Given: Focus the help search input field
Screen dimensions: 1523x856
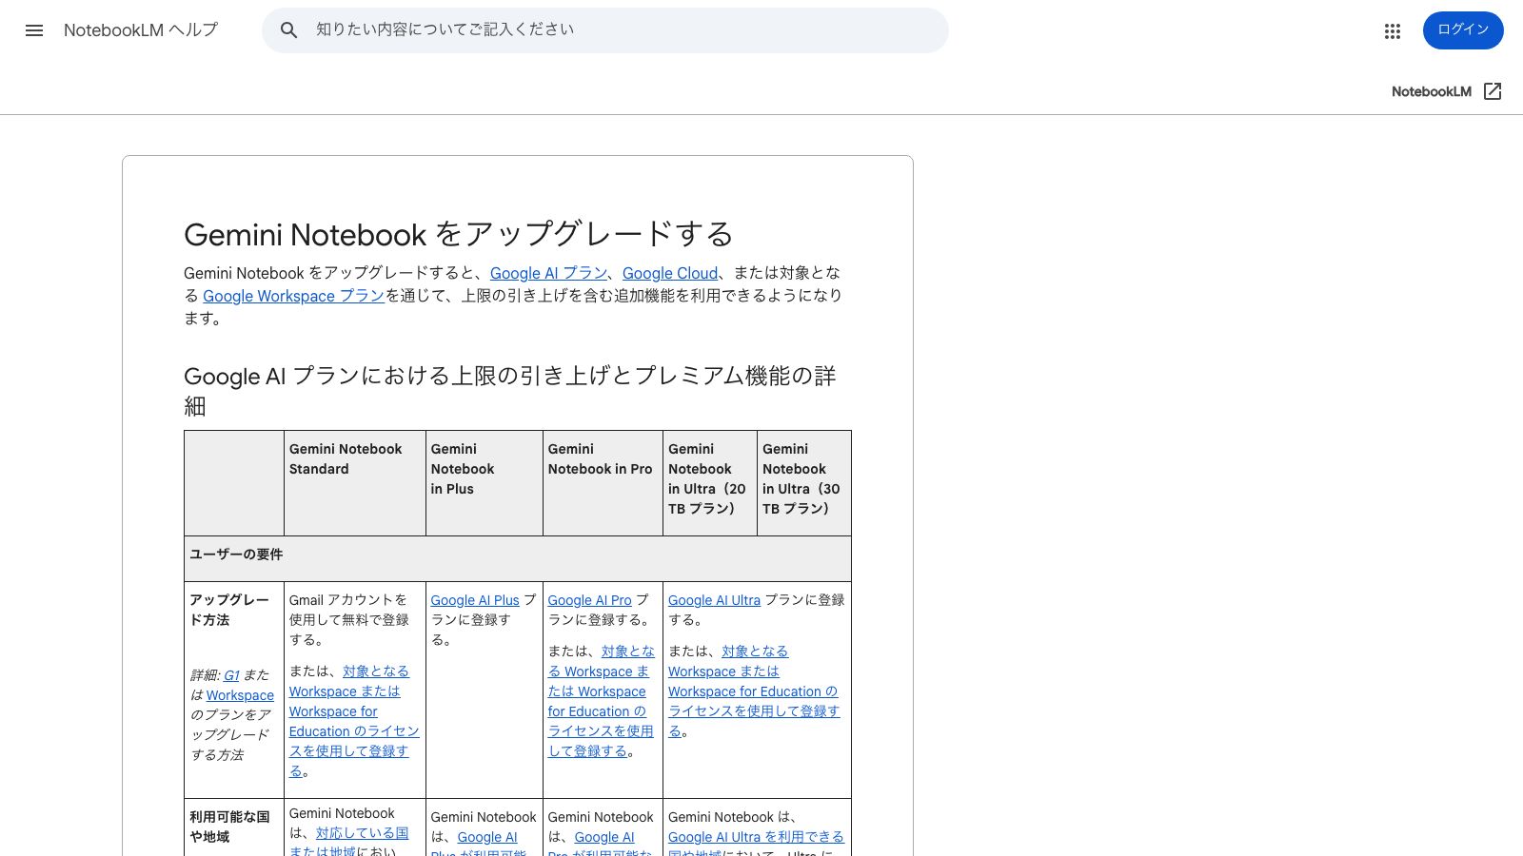Looking at the screenshot, I should (605, 30).
